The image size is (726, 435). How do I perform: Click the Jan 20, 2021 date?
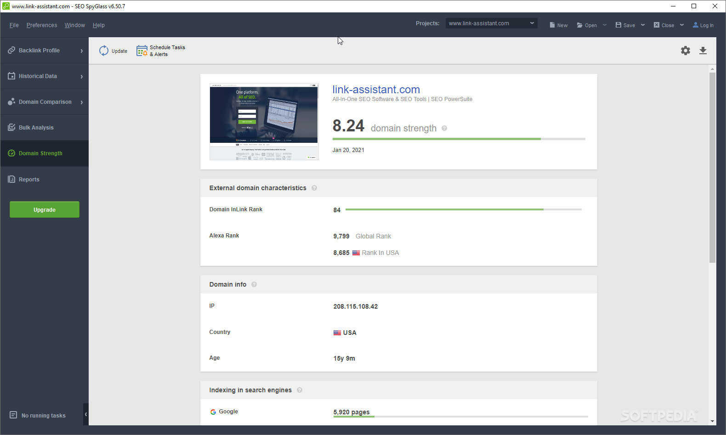(x=348, y=150)
